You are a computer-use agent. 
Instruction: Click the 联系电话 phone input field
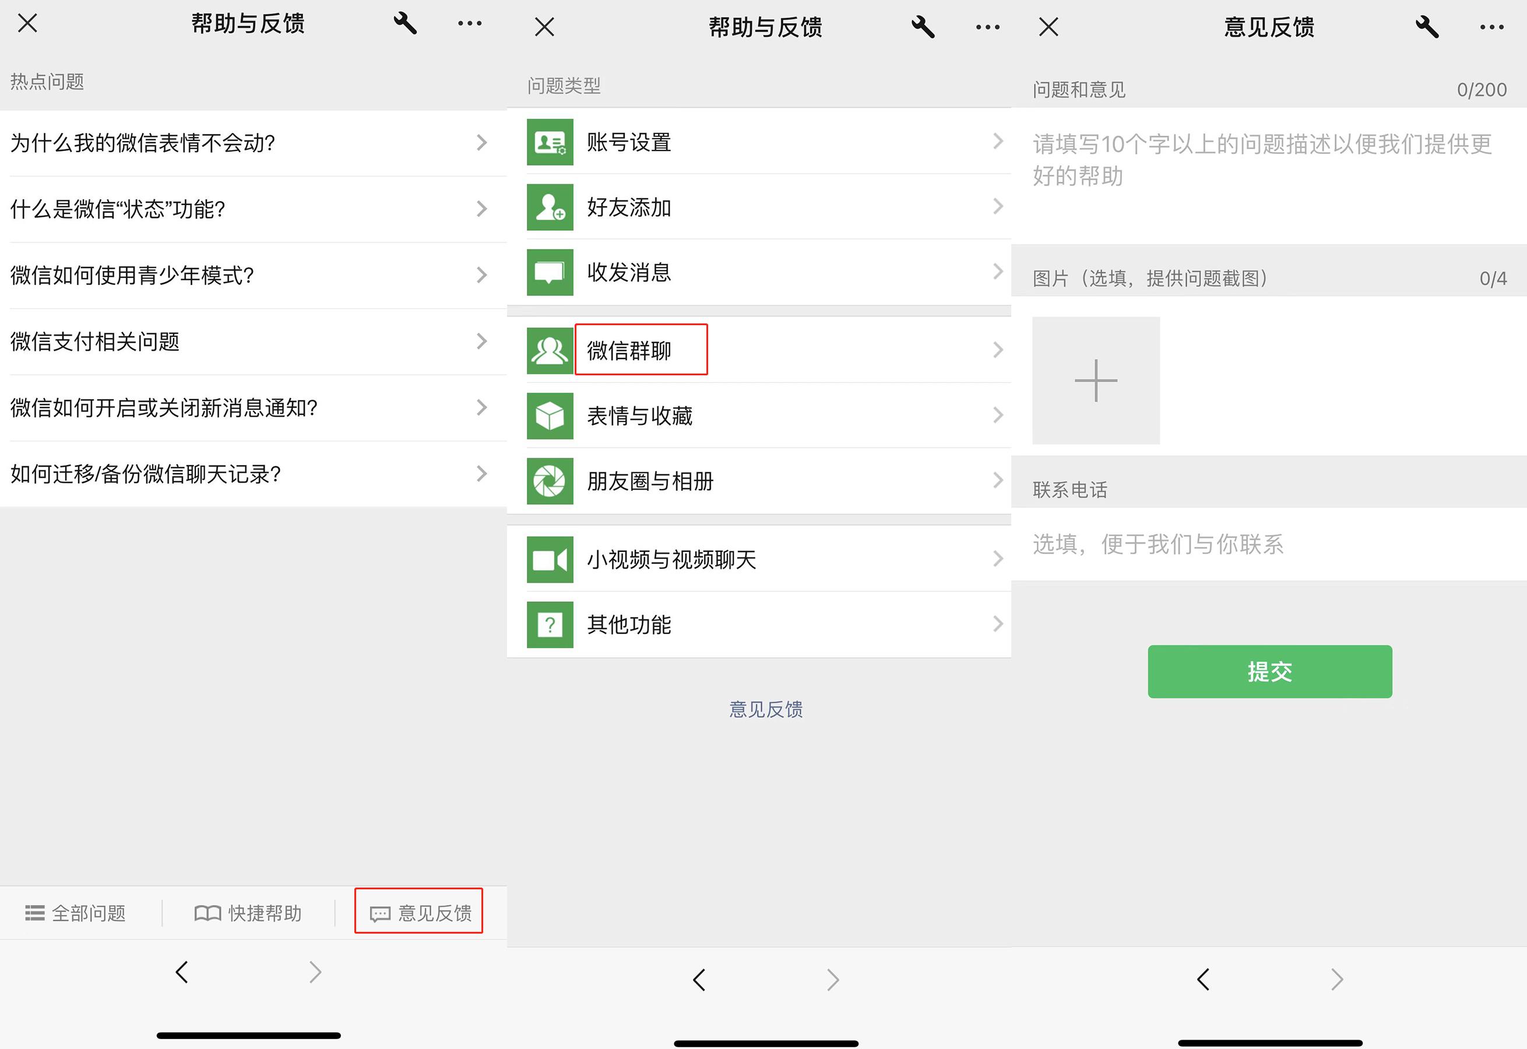tap(1269, 544)
